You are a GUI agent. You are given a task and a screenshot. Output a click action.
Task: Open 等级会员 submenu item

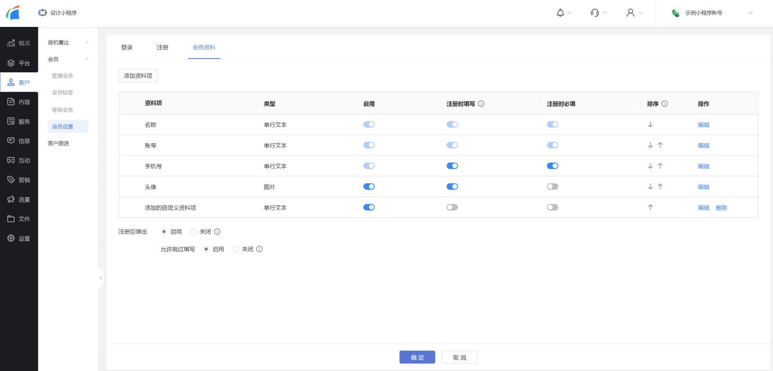[x=62, y=110]
